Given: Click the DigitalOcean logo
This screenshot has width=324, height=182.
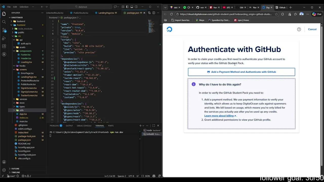Looking at the screenshot, I should point(169,29).
